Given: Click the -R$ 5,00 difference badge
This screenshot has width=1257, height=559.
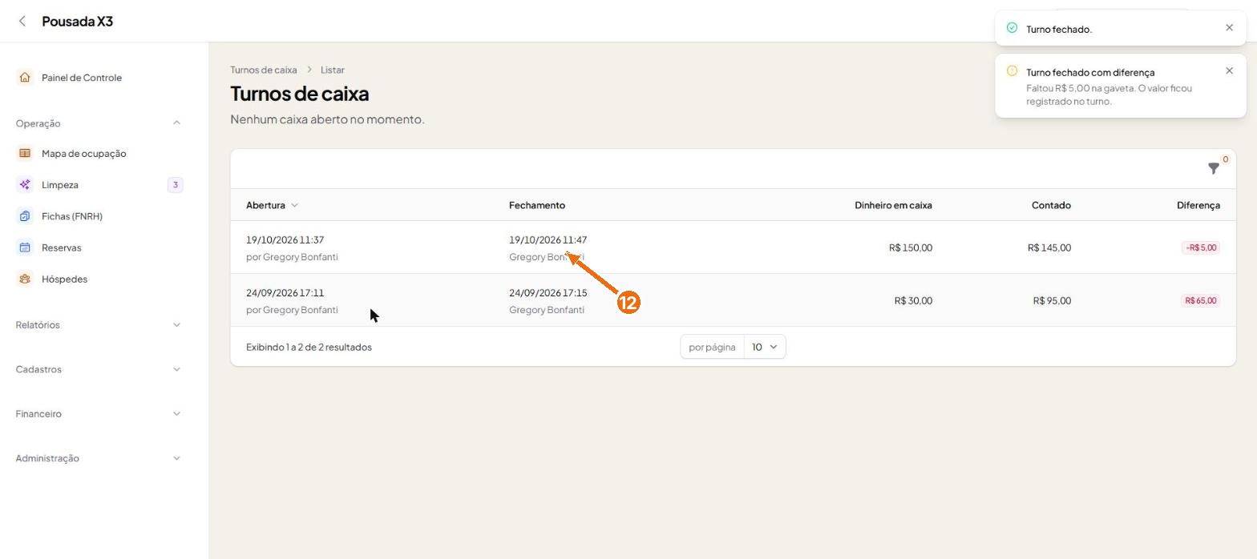Looking at the screenshot, I should (x=1200, y=247).
